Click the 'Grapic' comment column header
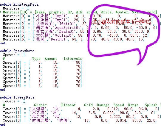The height and width of the screenshot is (128, 161). [40, 105]
